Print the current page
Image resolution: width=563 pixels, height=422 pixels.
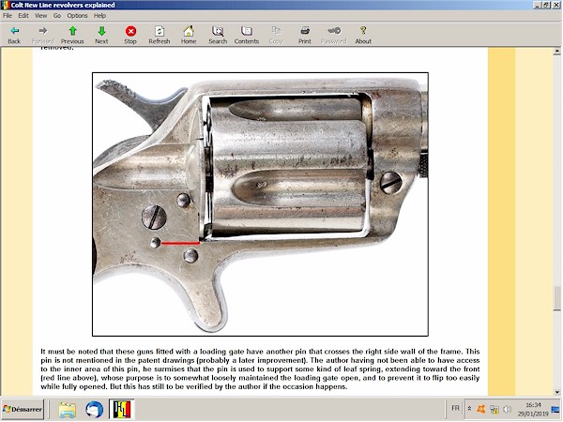(x=305, y=36)
